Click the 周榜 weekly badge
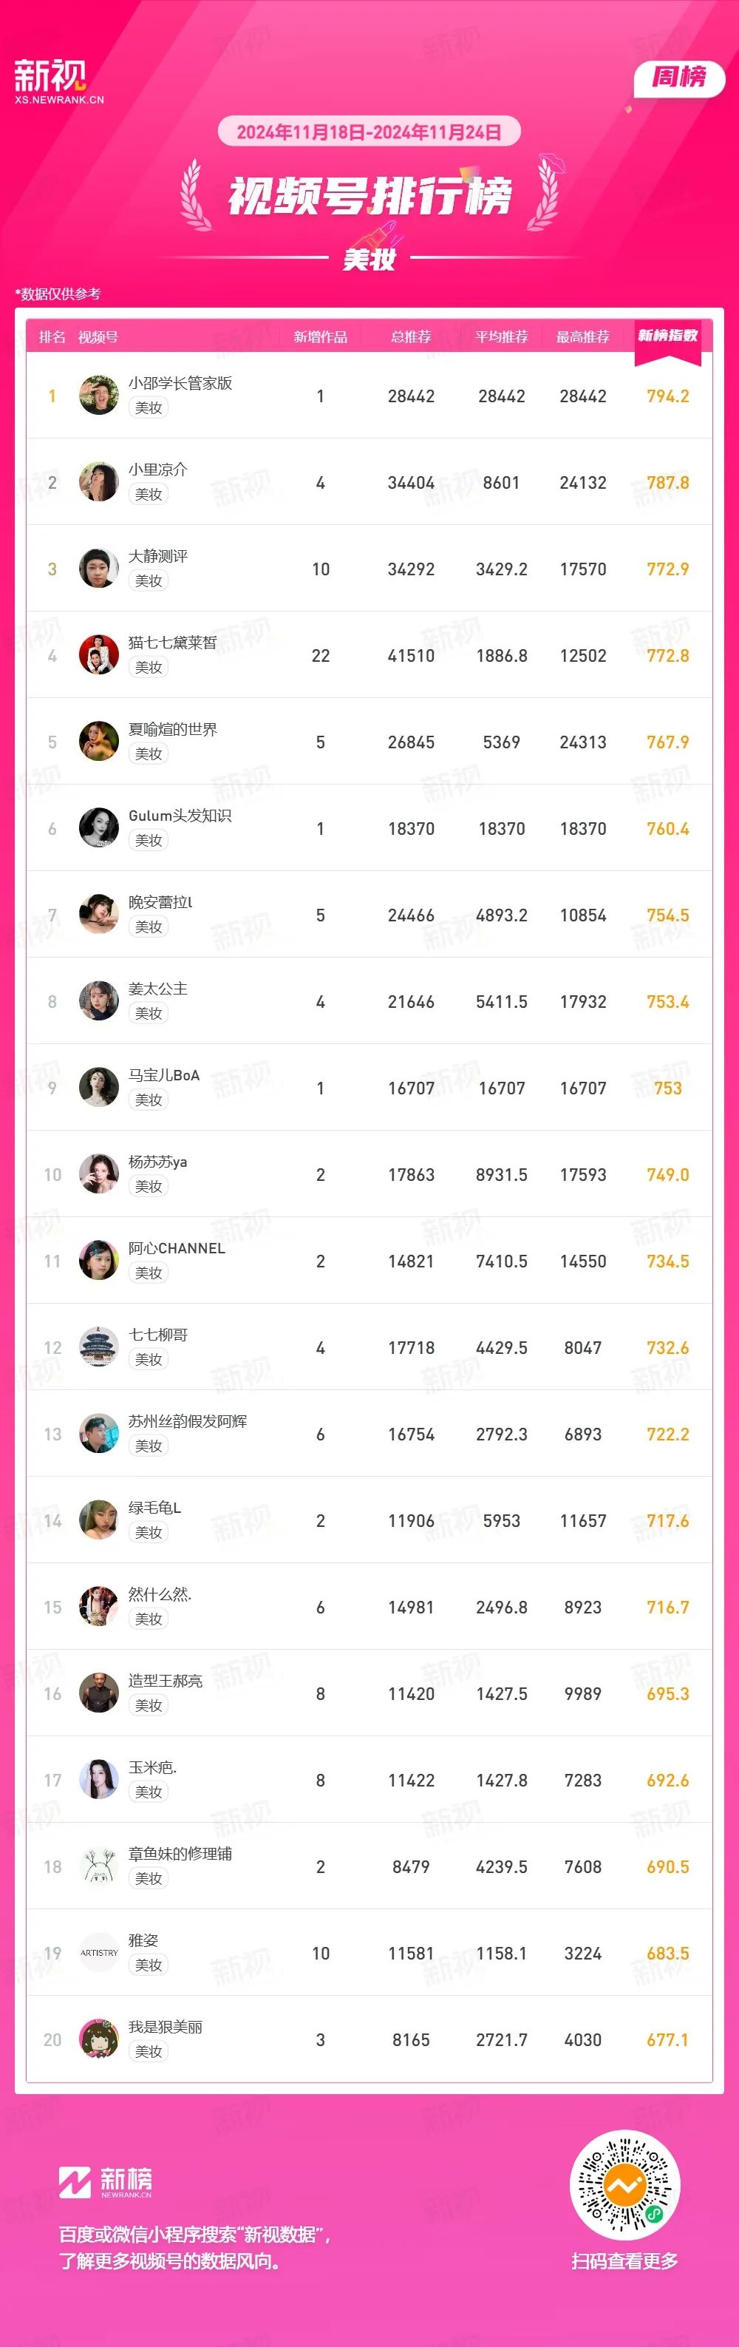The image size is (739, 2347). 679,78
